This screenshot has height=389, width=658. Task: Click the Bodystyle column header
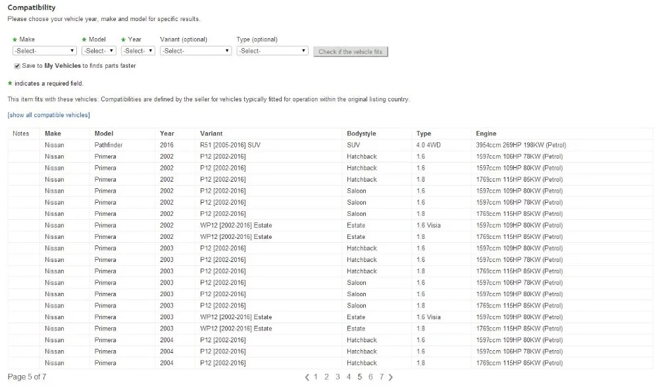361,134
